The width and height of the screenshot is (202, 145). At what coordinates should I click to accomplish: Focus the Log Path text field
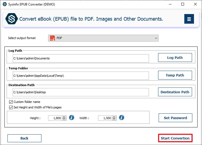tap(81, 58)
